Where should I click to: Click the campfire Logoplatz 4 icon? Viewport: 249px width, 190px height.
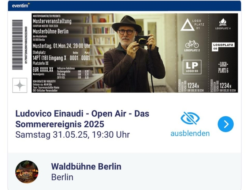tap(223, 24)
